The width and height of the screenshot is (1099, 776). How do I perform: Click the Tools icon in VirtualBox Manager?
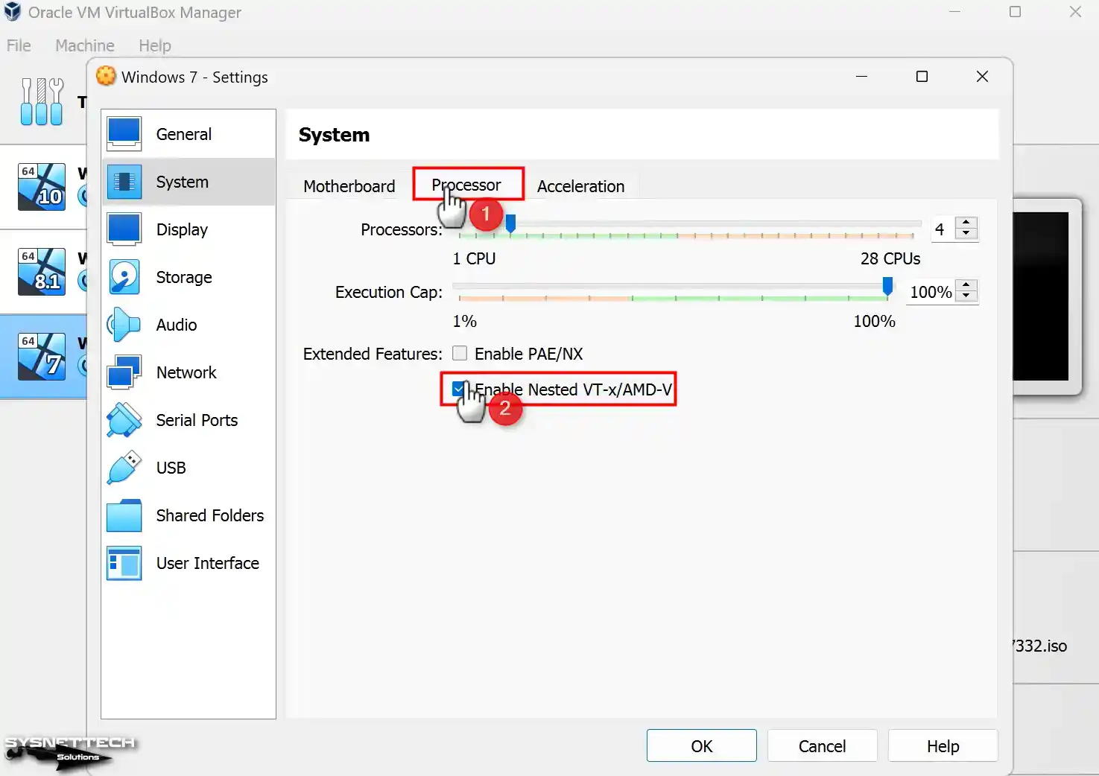42,101
